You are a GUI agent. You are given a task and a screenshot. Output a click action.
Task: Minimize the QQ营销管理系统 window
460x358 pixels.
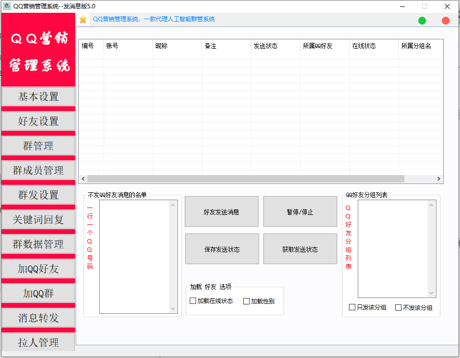(402, 6)
